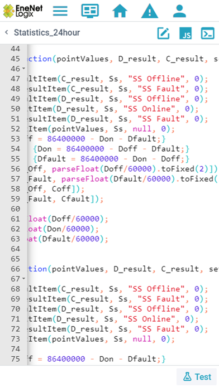Click Dfault assignment on line 55

click(x=52, y=159)
